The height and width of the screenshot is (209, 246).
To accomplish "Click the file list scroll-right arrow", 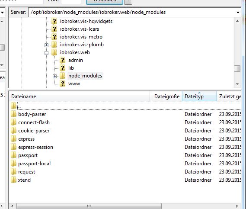I will pos(237,206).
